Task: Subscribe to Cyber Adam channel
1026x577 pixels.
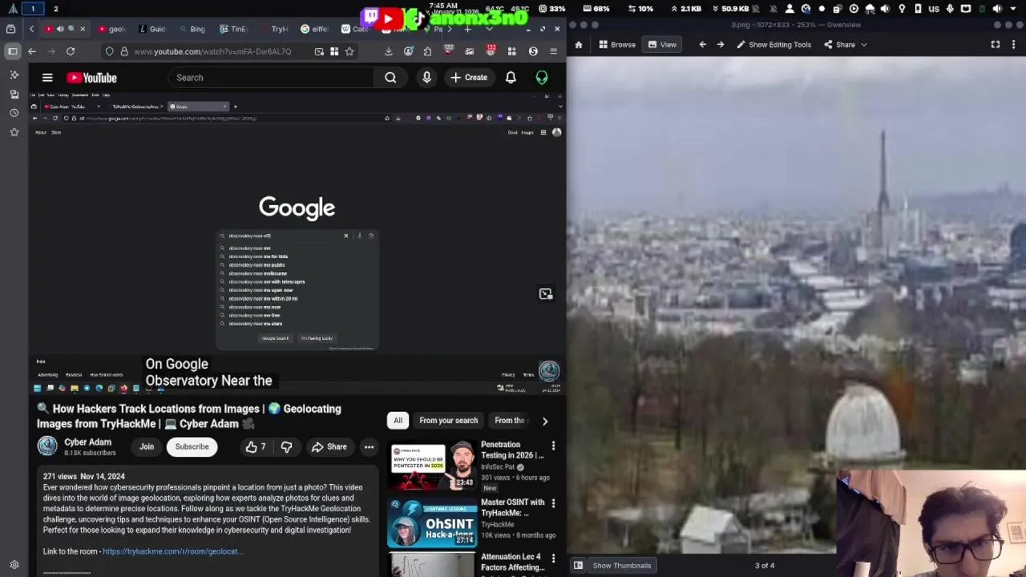Action: click(192, 446)
